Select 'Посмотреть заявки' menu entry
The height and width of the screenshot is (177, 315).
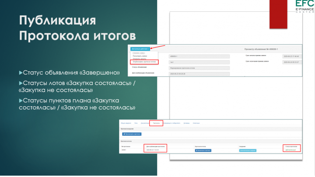coord(140,56)
